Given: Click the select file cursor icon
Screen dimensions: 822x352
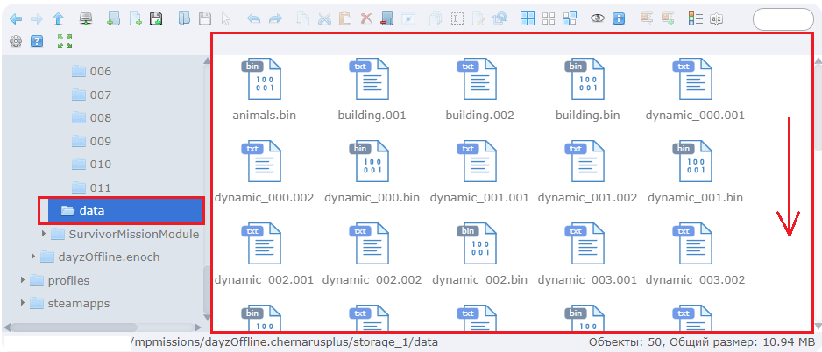Looking at the screenshot, I should click(226, 19).
